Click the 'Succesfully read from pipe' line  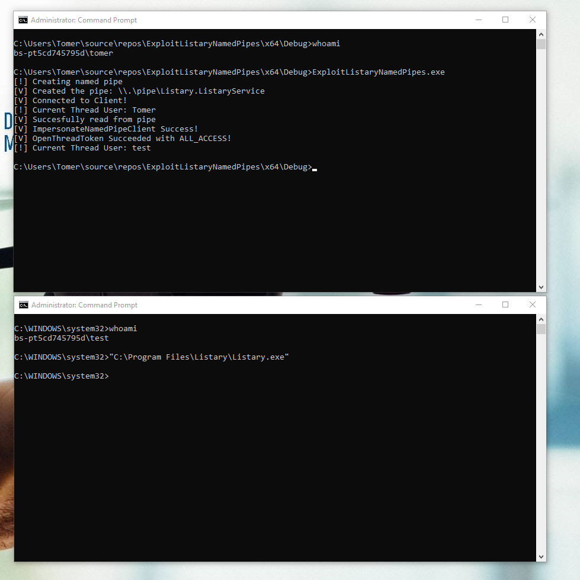pos(85,120)
